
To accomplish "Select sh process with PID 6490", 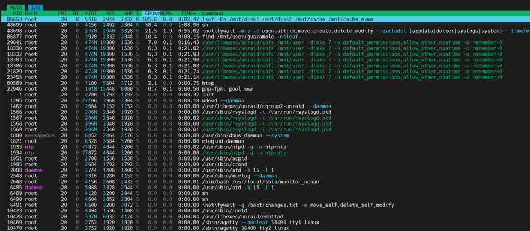I will (x=265, y=199).
